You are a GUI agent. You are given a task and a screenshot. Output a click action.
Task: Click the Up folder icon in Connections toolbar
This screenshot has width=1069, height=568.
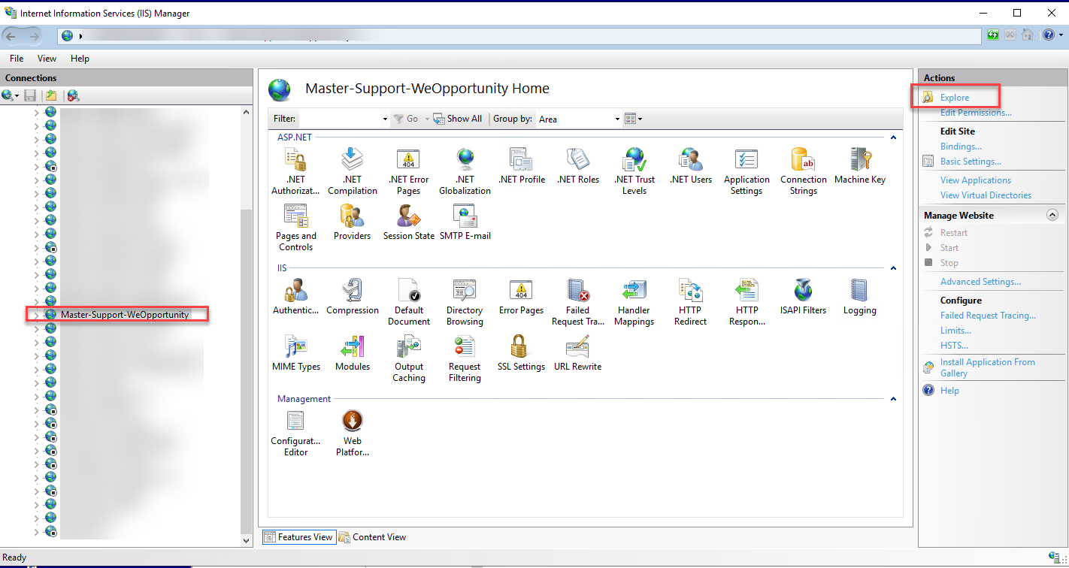coord(50,95)
